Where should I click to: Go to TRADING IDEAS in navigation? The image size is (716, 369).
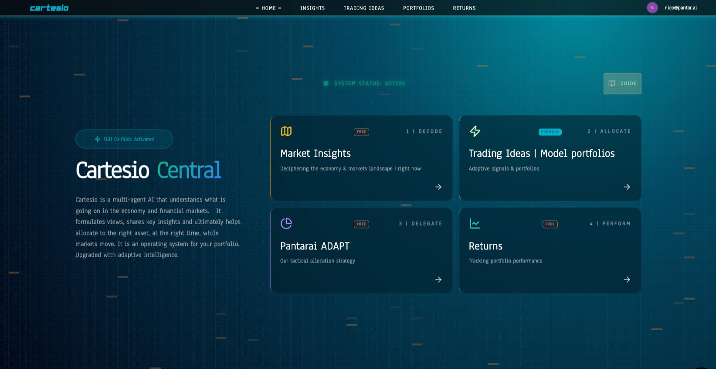point(364,8)
